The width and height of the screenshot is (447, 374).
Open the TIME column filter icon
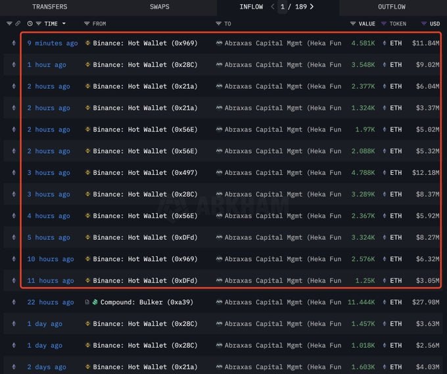[x=39, y=24]
